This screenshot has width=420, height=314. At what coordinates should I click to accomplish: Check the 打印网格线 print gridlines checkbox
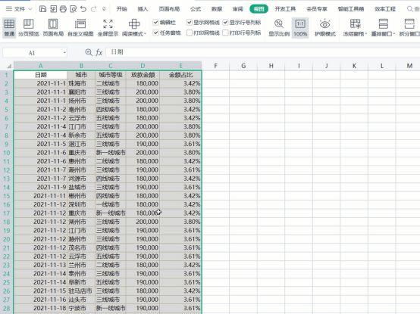[190, 33]
